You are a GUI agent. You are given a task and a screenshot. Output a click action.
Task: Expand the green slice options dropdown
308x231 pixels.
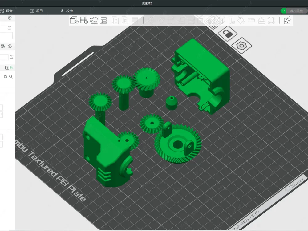coord(283,11)
